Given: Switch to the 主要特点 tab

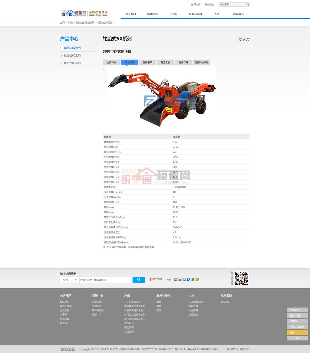Looking at the screenshot, I should pos(111,63).
